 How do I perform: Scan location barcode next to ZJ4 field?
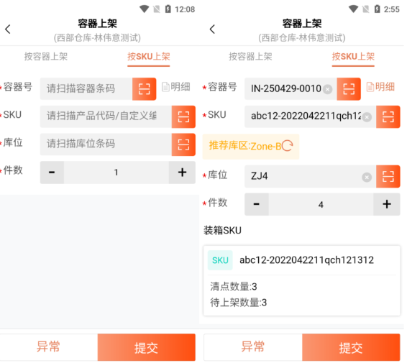coord(388,177)
